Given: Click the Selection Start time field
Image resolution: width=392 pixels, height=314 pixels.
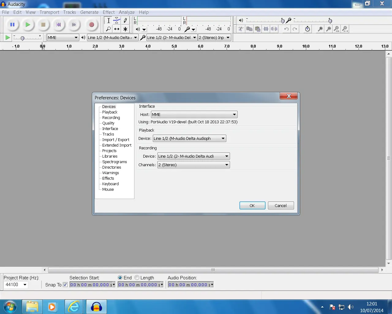Looking at the screenshot, I should [92, 285].
